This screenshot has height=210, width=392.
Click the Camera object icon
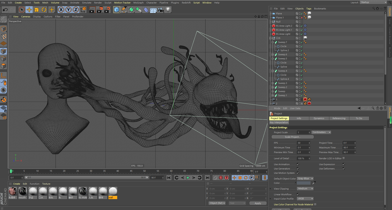point(161,10)
